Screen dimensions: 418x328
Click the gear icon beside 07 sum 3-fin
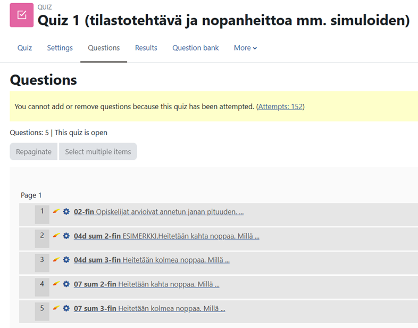(x=66, y=308)
